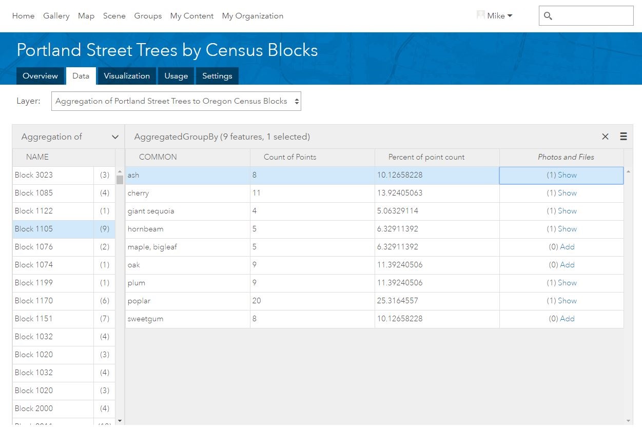The image size is (642, 428).
Task: Close the AggregatedGroupBy related table
Action: click(605, 137)
